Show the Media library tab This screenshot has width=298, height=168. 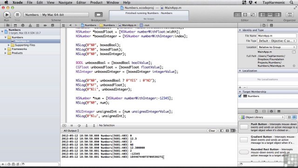279,111
